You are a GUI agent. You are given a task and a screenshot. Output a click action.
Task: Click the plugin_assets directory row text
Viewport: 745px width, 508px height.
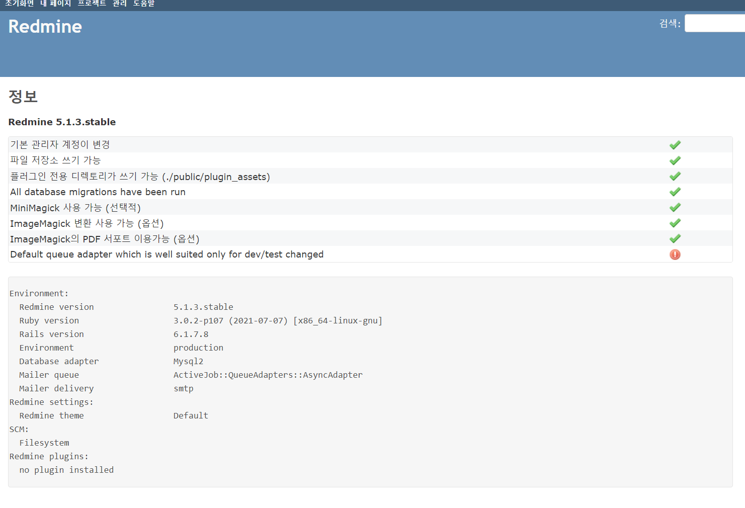coord(140,177)
